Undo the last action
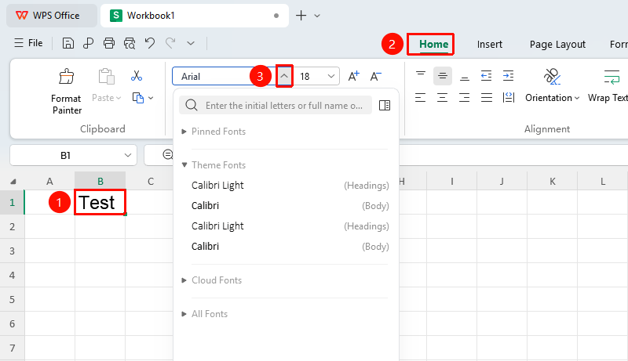 (x=150, y=43)
